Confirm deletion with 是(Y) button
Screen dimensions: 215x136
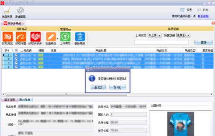click(x=98, y=87)
